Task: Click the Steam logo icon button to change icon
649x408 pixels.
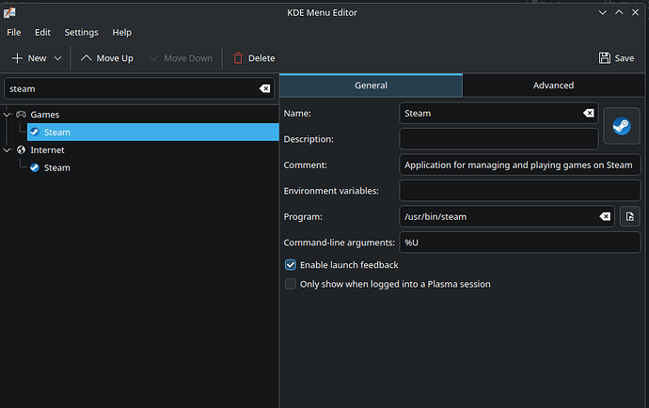Action: point(622,126)
